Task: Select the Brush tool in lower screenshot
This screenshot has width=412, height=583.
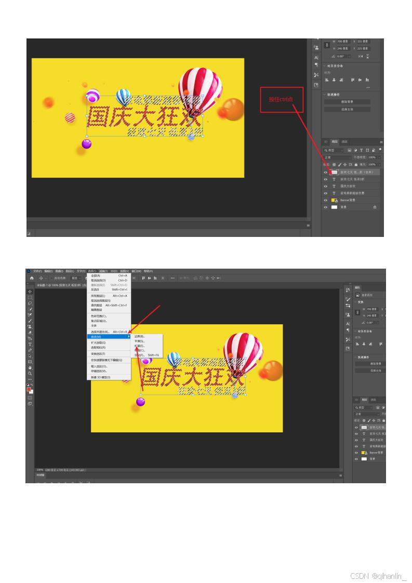Action: point(30,321)
